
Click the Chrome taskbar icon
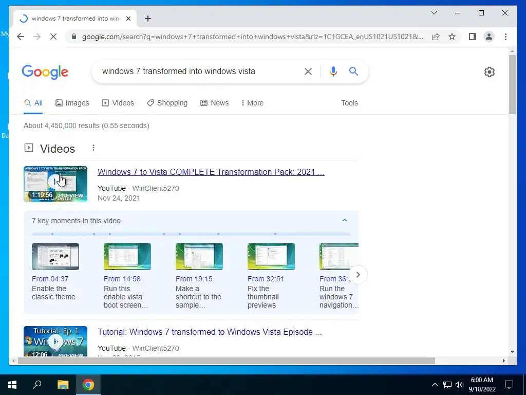(x=88, y=385)
